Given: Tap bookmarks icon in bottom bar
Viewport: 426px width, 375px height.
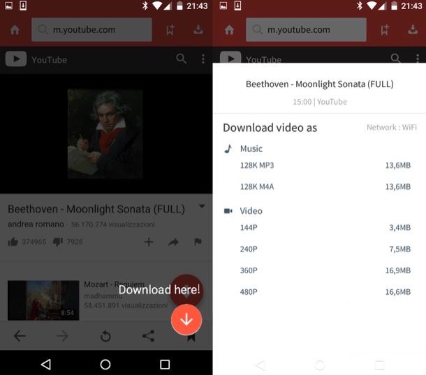Looking at the screenshot, I should tap(191, 338).
